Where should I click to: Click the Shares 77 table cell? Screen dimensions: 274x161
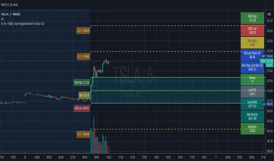coord(252,80)
